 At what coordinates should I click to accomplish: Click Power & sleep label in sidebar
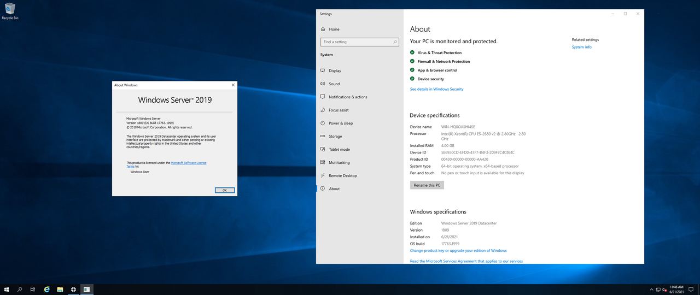[341, 123]
